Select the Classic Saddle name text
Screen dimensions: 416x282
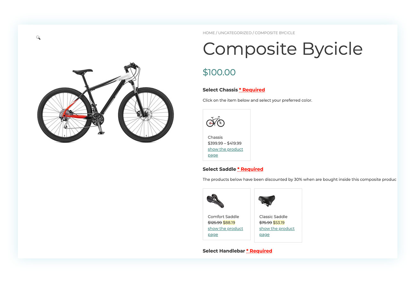click(x=273, y=217)
